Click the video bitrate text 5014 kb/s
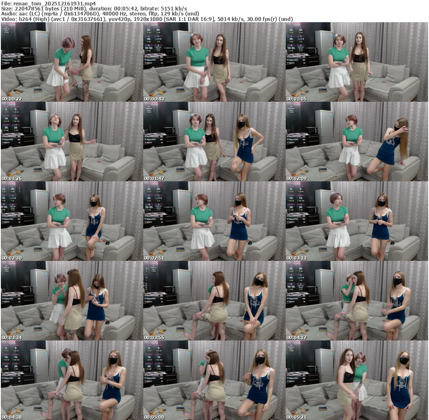 click(230, 19)
